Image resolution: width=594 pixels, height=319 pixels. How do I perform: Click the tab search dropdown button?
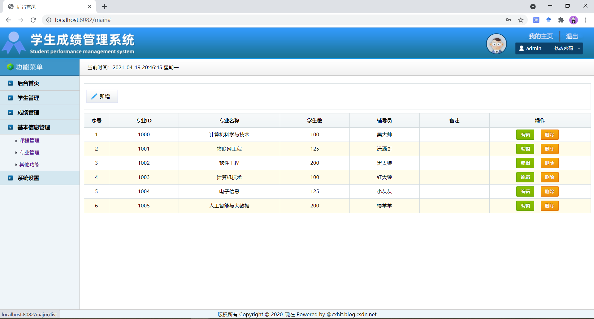point(533,6)
